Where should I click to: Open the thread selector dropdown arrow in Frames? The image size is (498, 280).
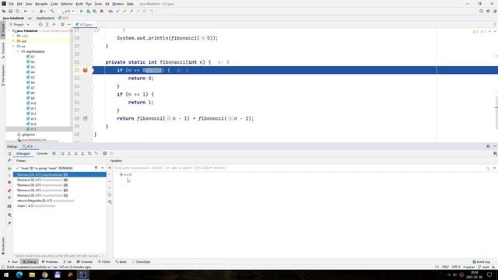click(103, 168)
